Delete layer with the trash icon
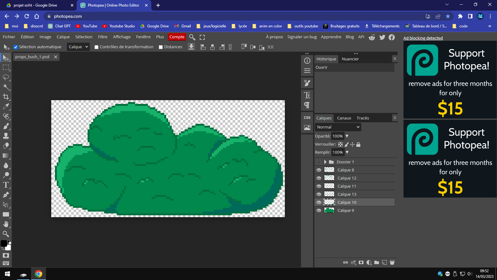 (392, 263)
